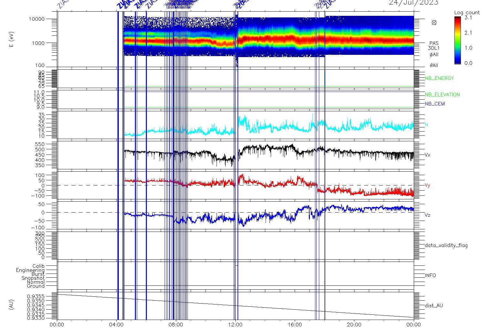This screenshot has height=329, width=488.
Task: Click the 0.9330 distance tick label
Action: 36,318
